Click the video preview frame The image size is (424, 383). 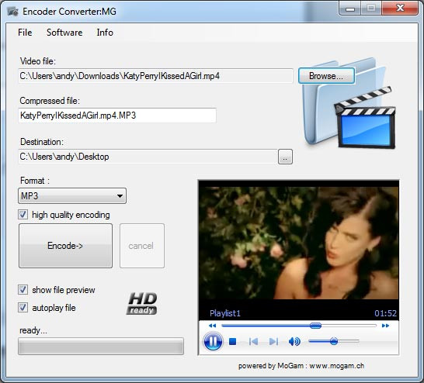[299, 243]
